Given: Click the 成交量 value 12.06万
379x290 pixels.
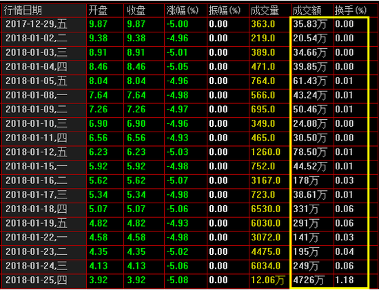Looking at the screenshot, I should coord(268,280).
